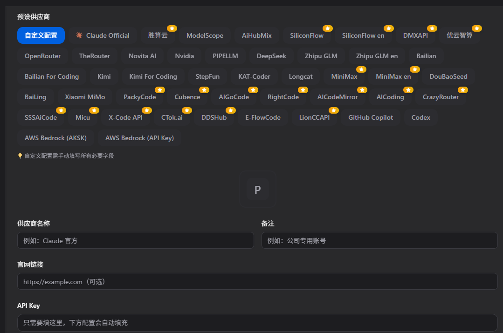The width and height of the screenshot is (503, 333).
Task: Pick the CTok.ai preset
Action: (x=172, y=117)
